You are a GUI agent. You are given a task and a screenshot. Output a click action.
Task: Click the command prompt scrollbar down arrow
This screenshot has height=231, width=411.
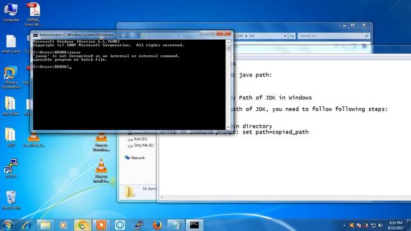pyautogui.click(x=228, y=127)
